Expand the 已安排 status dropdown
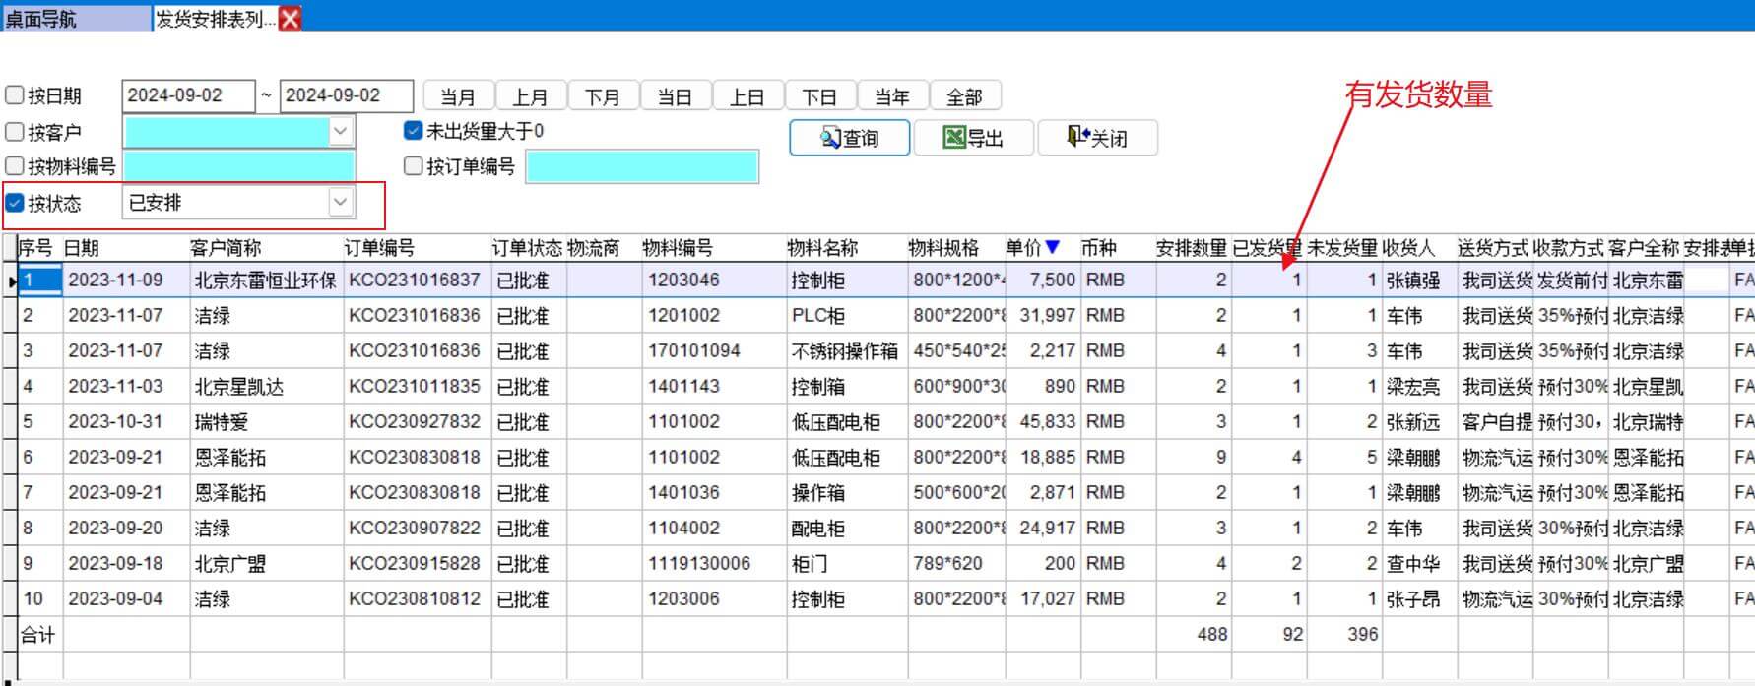1755x686 pixels. click(x=340, y=203)
